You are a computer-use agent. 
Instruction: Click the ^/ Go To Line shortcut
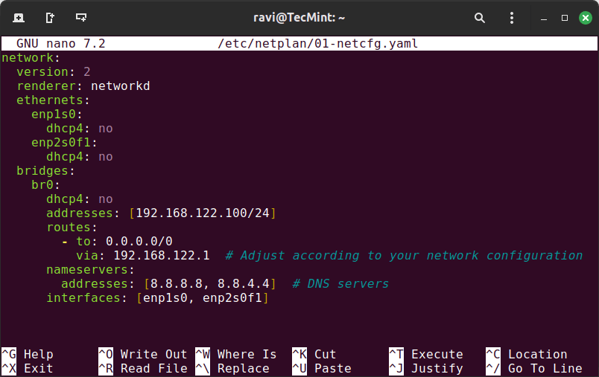534,368
